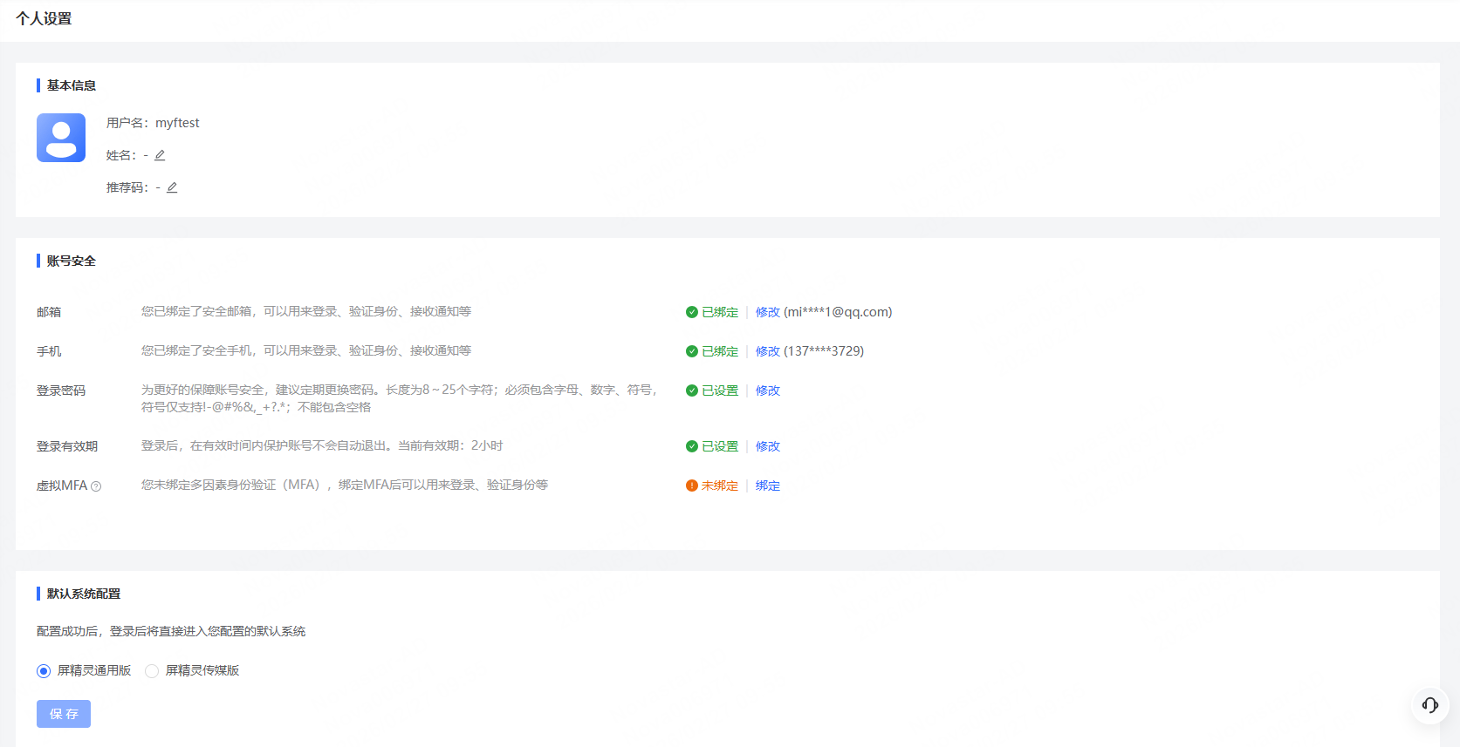Click the green 已绑定 check icon for 手机
1460x747 pixels.
tap(692, 351)
